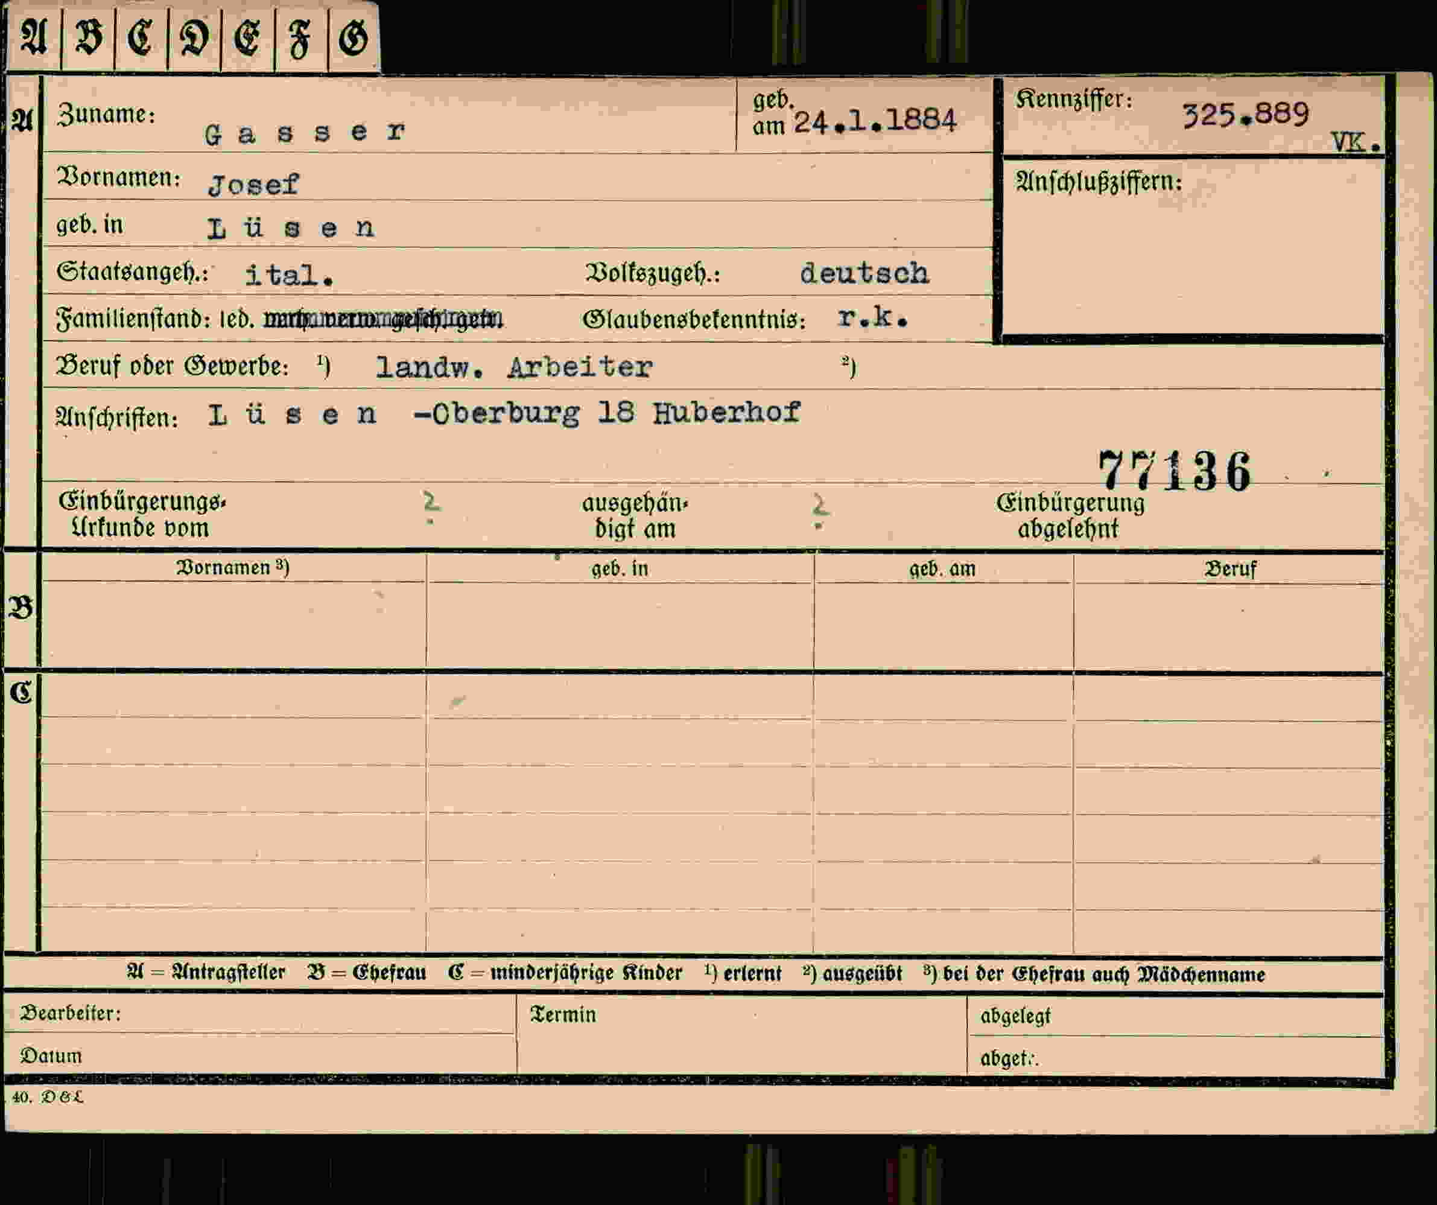Click Kennziffer number '325.889'
The height and width of the screenshot is (1205, 1437).
(1245, 113)
